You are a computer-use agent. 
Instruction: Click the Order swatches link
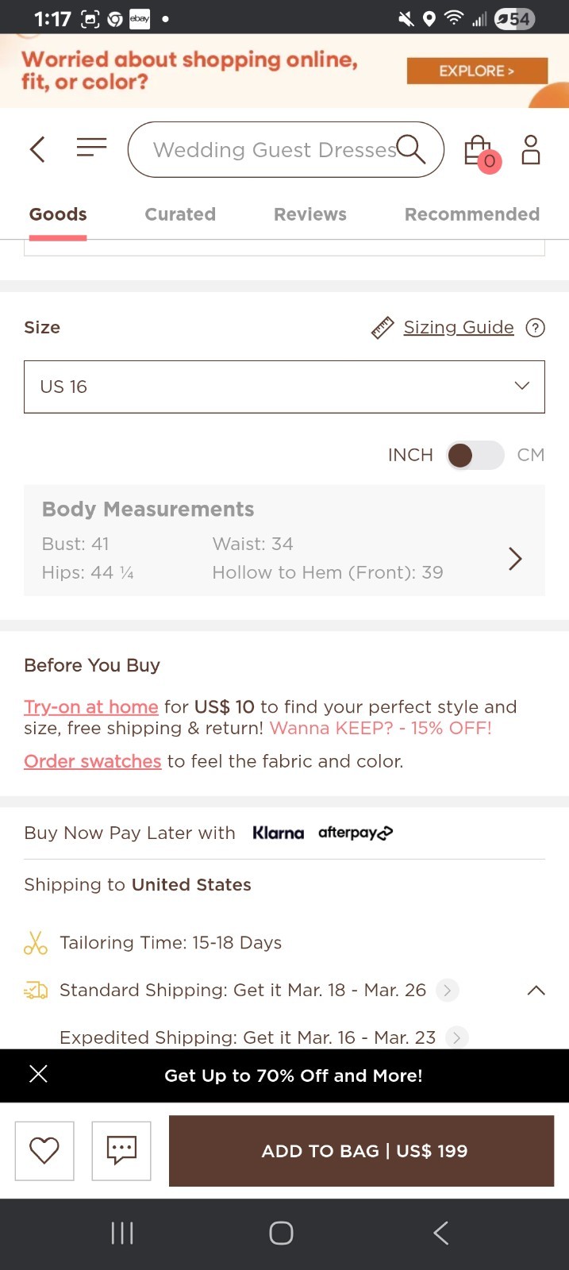click(92, 761)
